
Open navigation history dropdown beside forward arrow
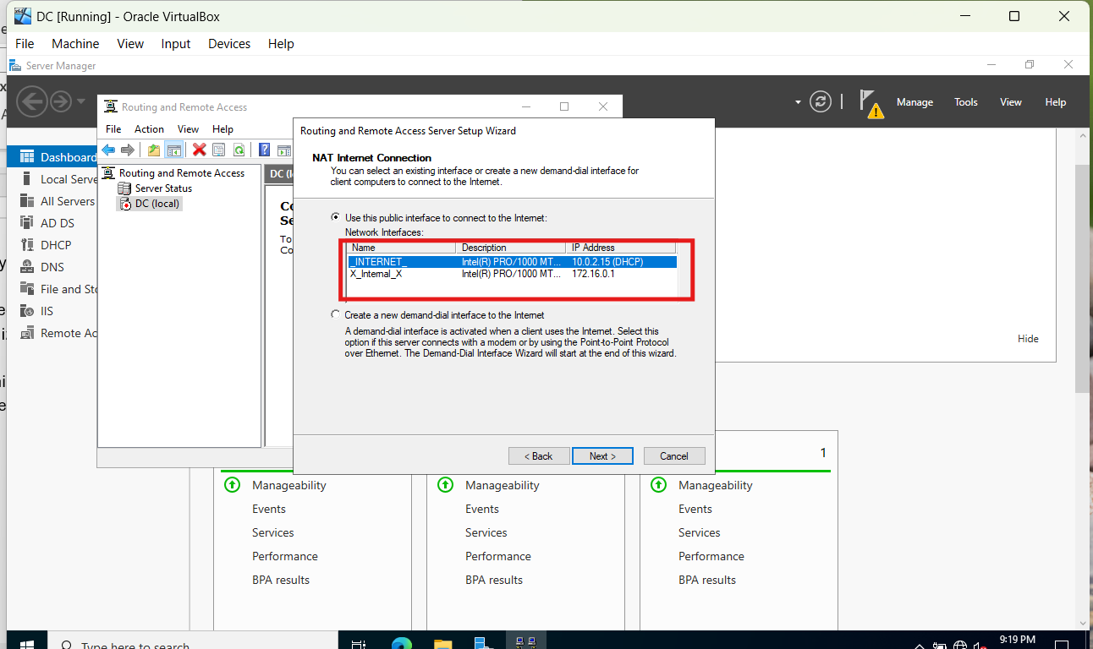click(x=81, y=101)
